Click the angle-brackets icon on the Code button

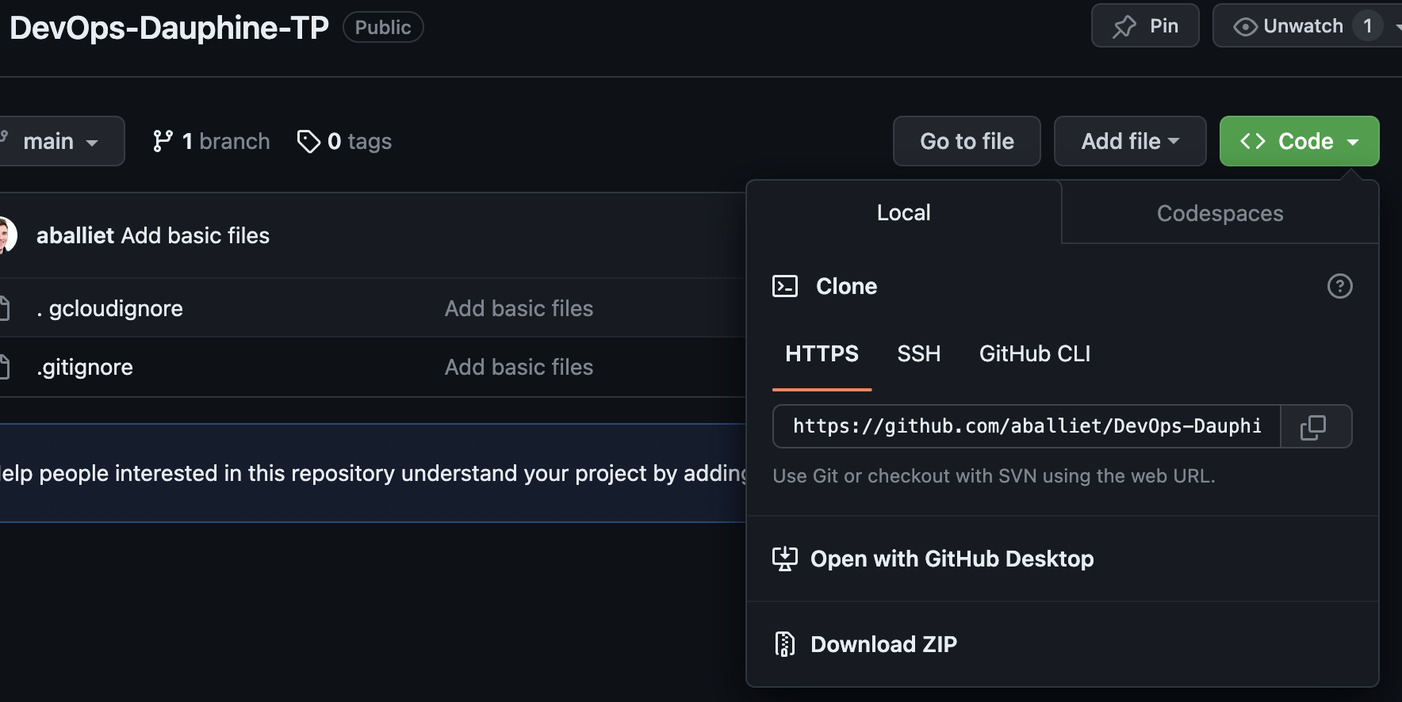1253,141
